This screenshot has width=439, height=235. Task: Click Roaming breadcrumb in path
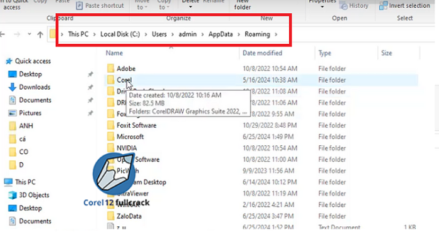tap(257, 34)
